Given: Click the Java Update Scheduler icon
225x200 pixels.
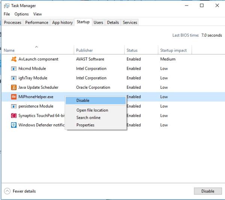Looking at the screenshot, I should point(14,87).
